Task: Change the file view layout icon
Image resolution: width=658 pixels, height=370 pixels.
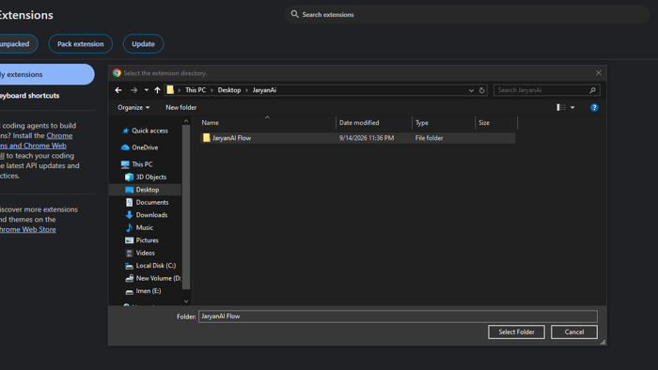Action: pyautogui.click(x=561, y=108)
